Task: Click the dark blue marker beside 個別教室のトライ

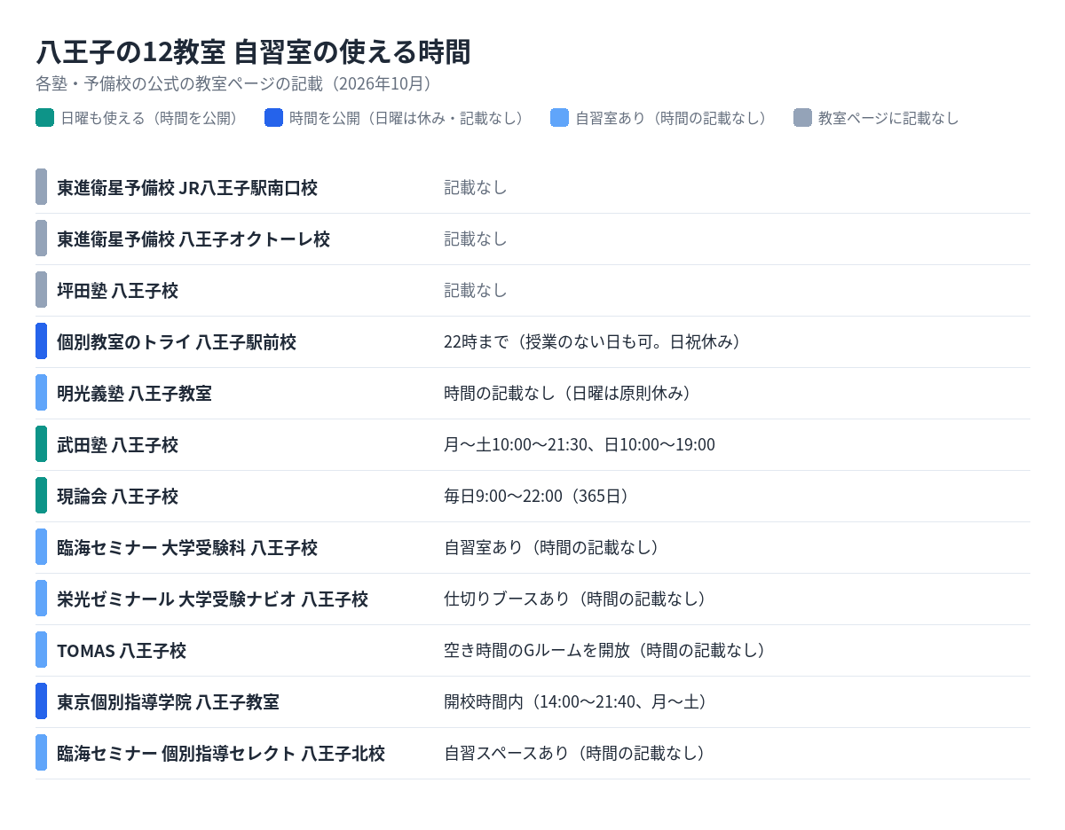Action: [x=41, y=341]
